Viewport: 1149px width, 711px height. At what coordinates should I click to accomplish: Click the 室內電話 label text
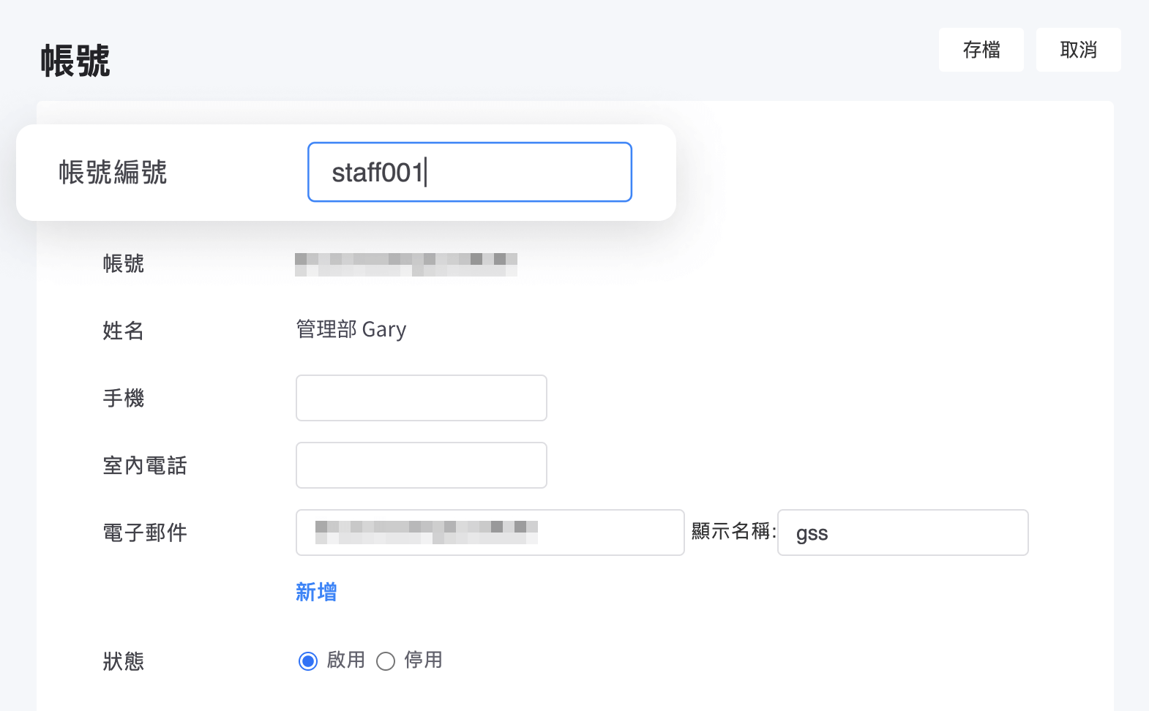(x=145, y=465)
